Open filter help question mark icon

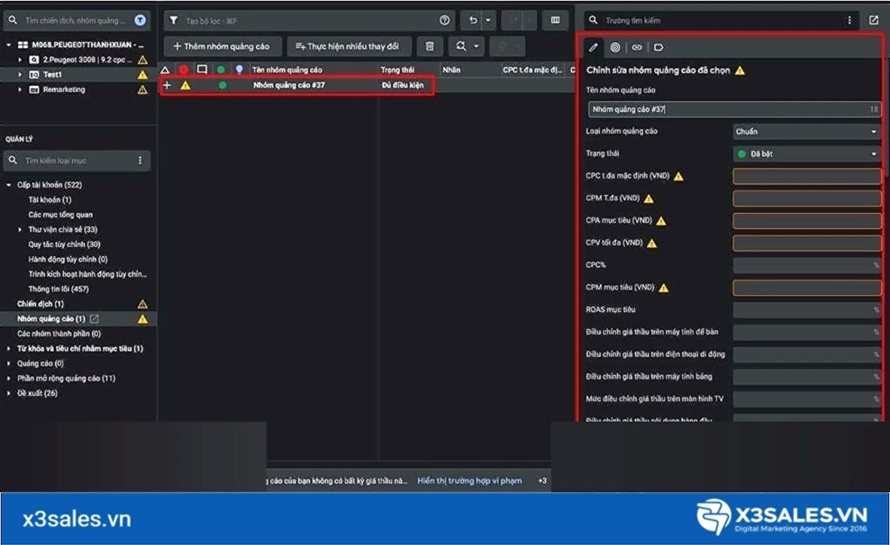click(444, 20)
